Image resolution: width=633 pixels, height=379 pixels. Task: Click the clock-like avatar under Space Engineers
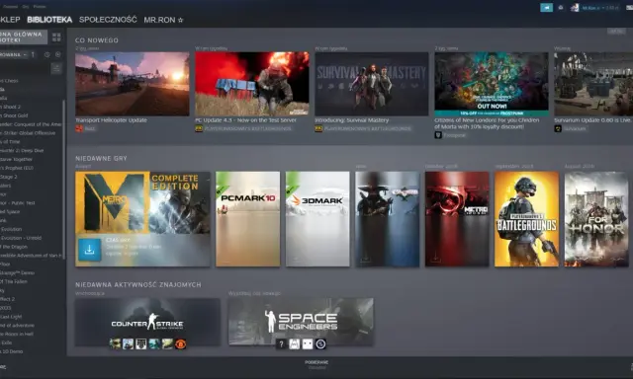coord(320,343)
